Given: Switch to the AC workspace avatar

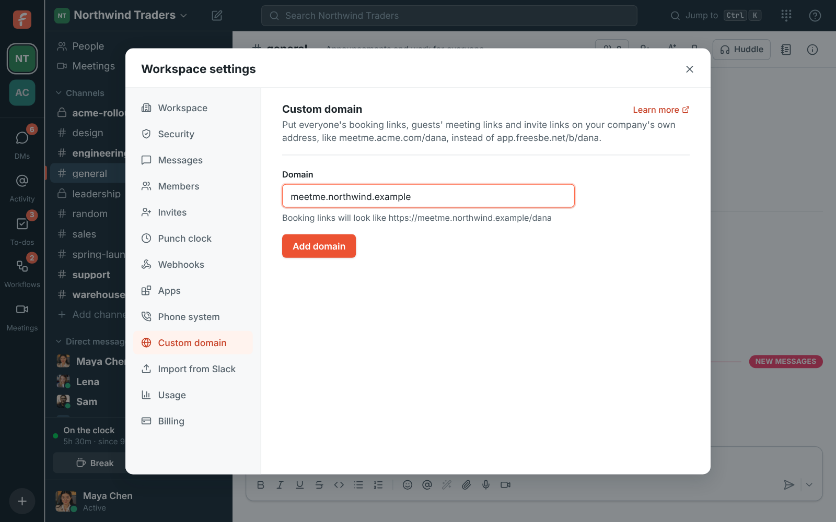Looking at the screenshot, I should click(x=22, y=92).
